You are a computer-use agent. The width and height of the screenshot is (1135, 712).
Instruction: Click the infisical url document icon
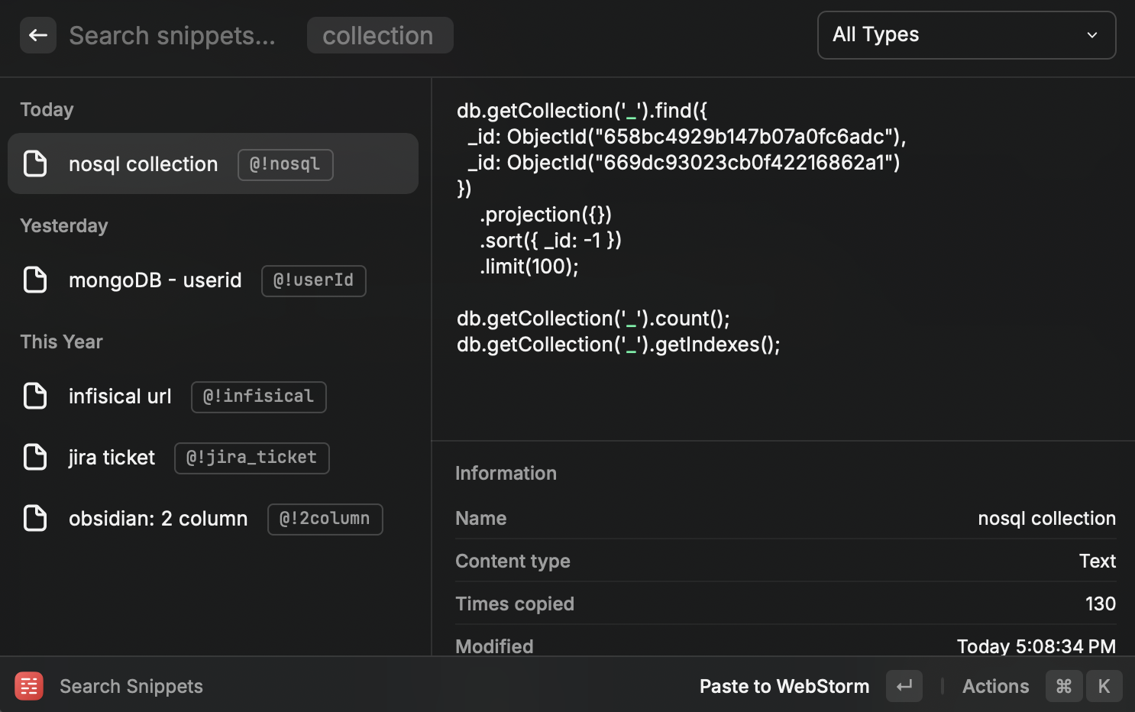(x=35, y=396)
